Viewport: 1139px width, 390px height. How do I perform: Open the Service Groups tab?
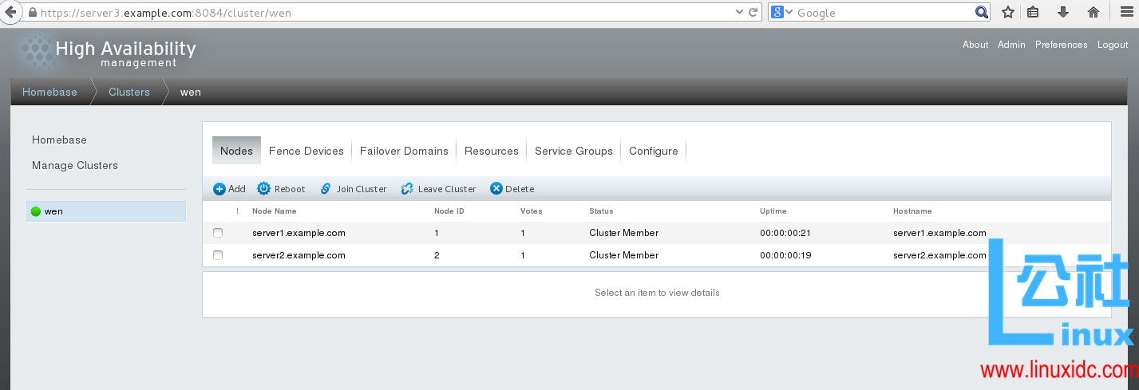click(x=573, y=151)
